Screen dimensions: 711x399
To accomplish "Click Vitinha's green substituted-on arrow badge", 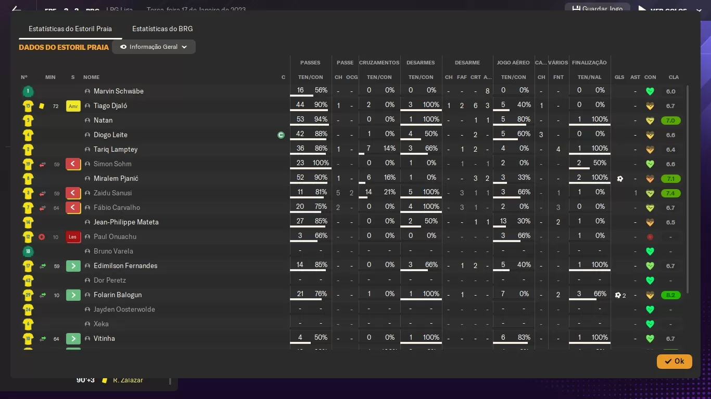I will click(x=73, y=339).
